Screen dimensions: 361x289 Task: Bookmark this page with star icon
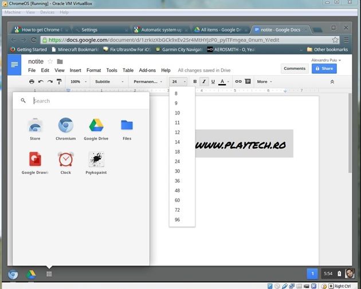335,40
